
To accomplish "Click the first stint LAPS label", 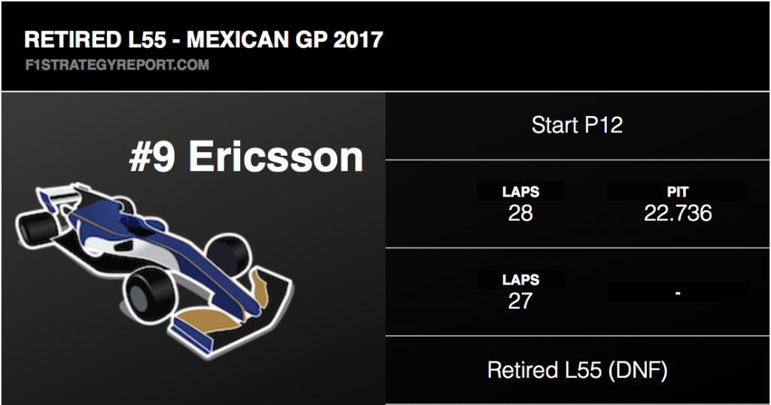I will pos(521,192).
